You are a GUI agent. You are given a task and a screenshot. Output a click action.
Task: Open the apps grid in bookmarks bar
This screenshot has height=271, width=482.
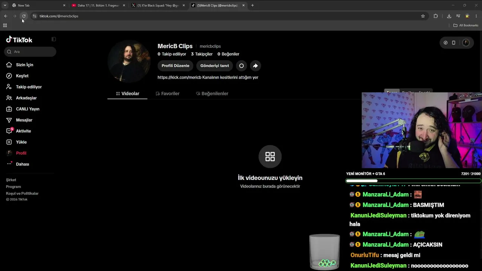click(x=5, y=25)
